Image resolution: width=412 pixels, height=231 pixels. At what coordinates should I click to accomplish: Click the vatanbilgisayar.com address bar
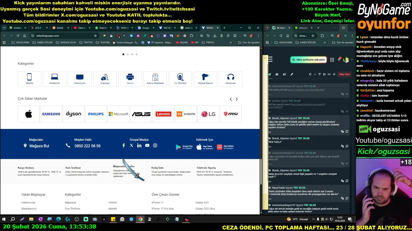tap(64, 36)
